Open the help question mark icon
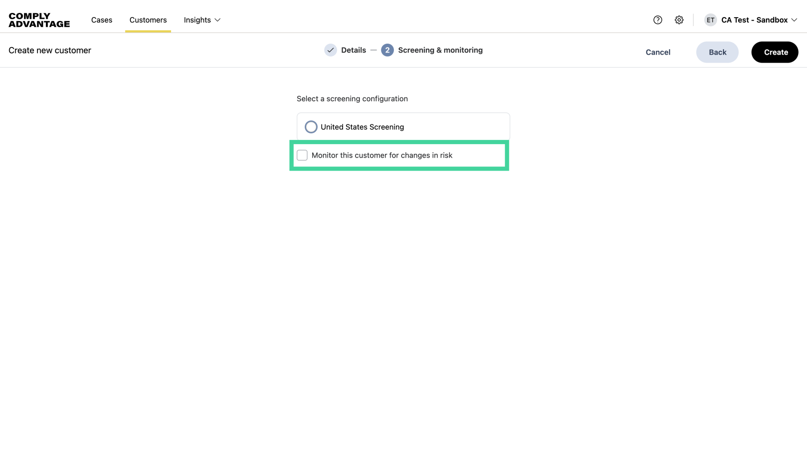The width and height of the screenshot is (807, 454). 658,20
